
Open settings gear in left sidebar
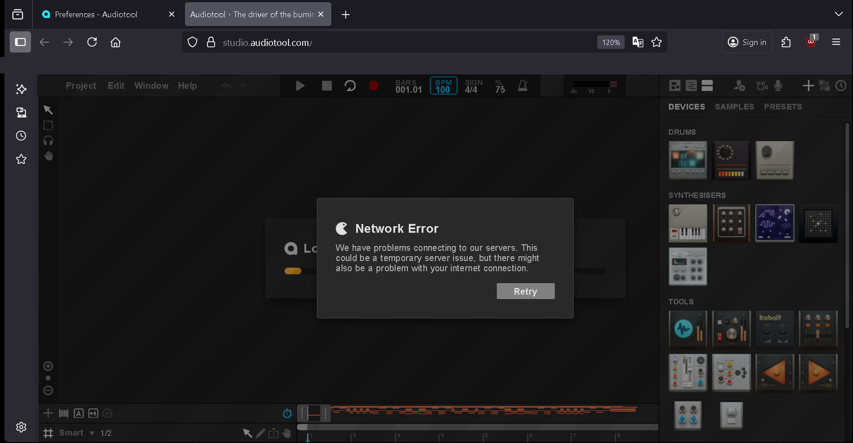(21, 427)
